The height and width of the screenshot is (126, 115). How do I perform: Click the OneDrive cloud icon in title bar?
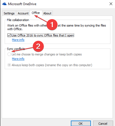pyautogui.click(x=5, y=4)
